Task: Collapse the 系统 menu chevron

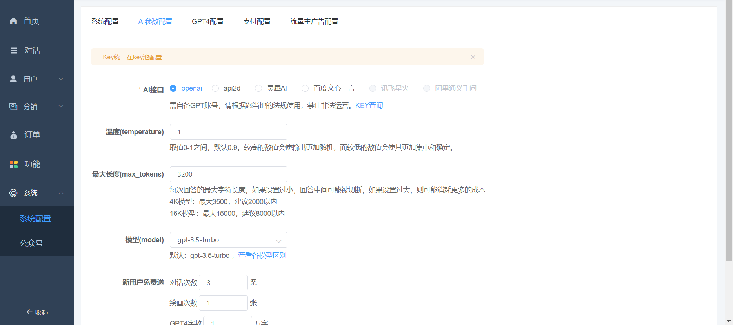Action: [x=61, y=193]
